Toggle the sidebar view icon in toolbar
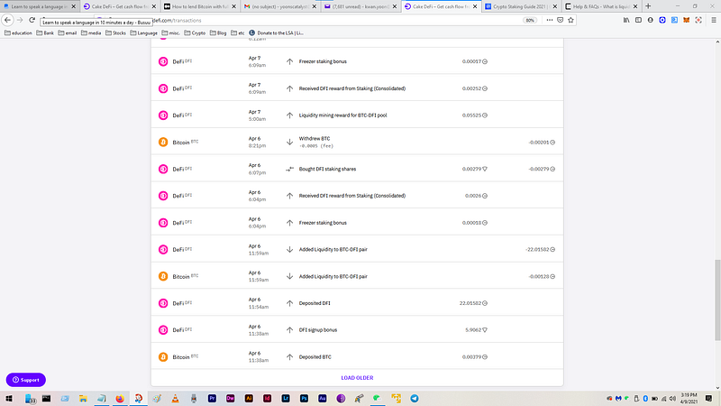 [x=638, y=20]
